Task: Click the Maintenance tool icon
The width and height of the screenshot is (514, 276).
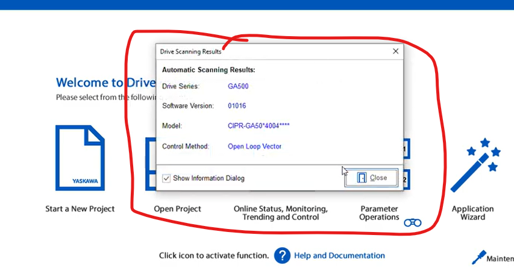Action: click(478, 257)
